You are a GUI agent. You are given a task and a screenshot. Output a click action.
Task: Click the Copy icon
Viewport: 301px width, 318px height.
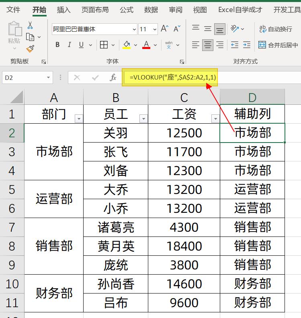(x=30, y=37)
